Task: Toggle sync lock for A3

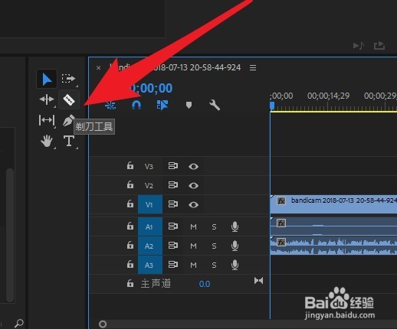Action: (173, 265)
